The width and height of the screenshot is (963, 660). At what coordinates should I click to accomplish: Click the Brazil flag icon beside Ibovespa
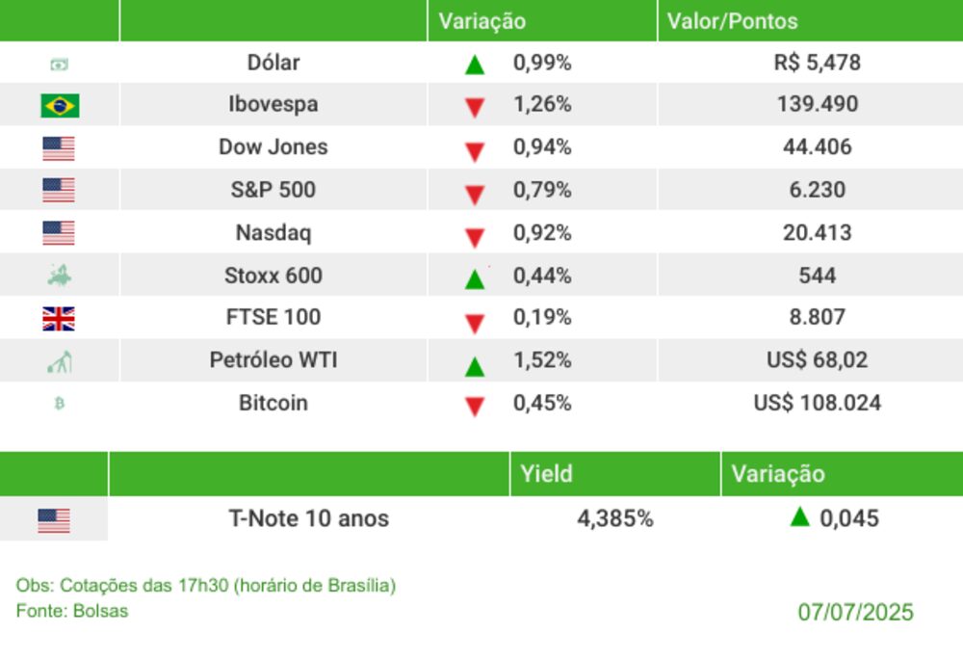pyautogui.click(x=60, y=105)
